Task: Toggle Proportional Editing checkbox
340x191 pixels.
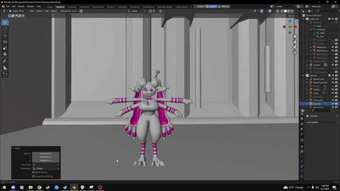Action: [x=33, y=176]
